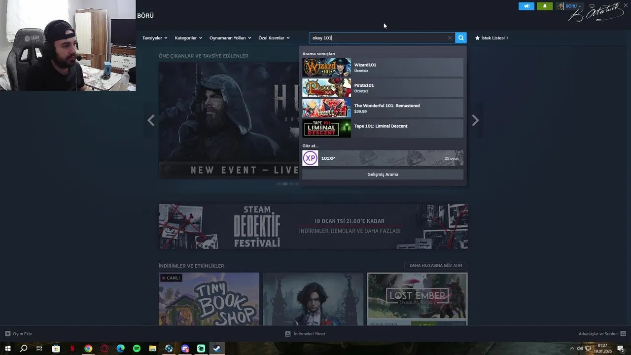
Task: Expand the Özel Kısımlar menu
Action: 274,38
